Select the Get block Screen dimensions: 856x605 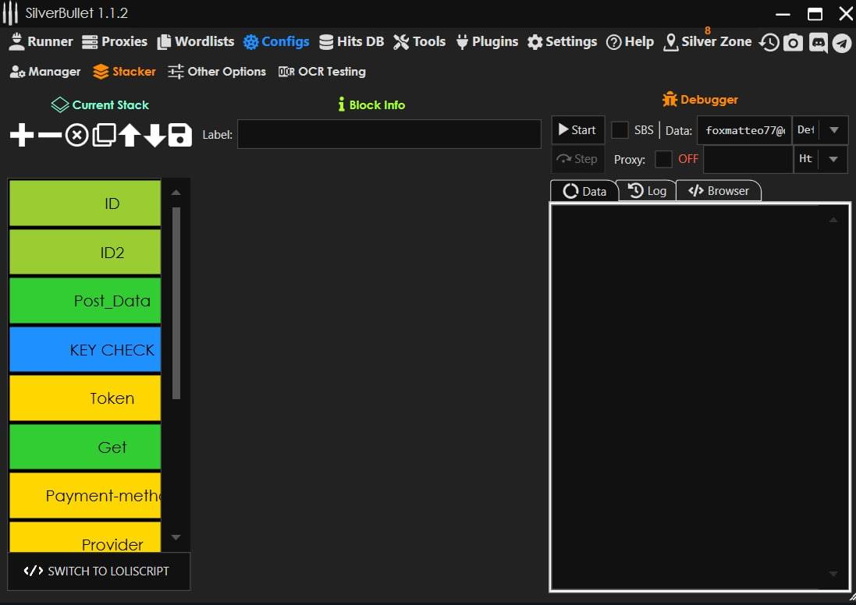[x=85, y=447]
